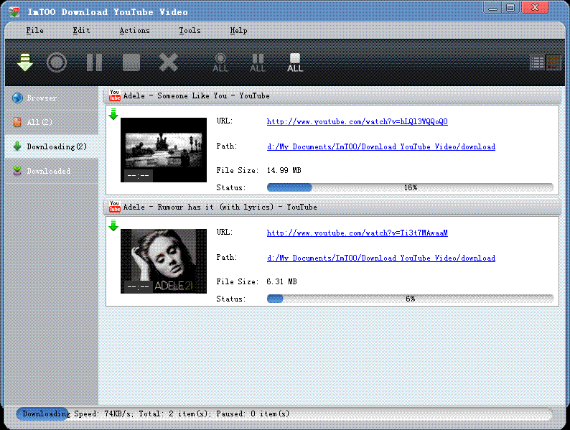Image resolution: width=570 pixels, height=430 pixels.
Task: Click the globe icon beside Browser
Action: pos(17,98)
